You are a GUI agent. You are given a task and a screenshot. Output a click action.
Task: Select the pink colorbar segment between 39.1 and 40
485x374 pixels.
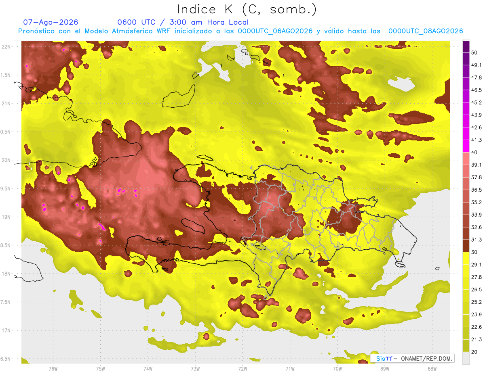466,159
